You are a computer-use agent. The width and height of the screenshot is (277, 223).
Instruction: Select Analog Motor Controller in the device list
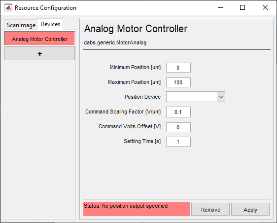[x=39, y=38]
